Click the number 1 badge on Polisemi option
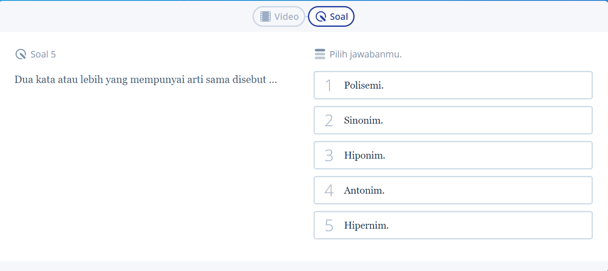This screenshot has width=608, height=271. pyautogui.click(x=329, y=85)
